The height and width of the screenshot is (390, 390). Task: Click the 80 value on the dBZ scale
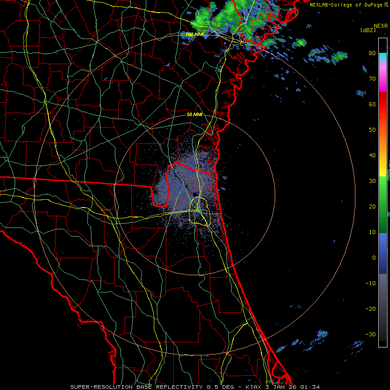coord(372,53)
